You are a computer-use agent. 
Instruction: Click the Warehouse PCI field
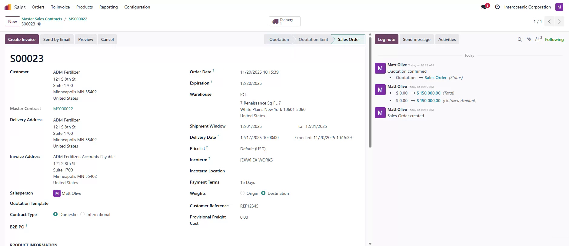click(243, 95)
